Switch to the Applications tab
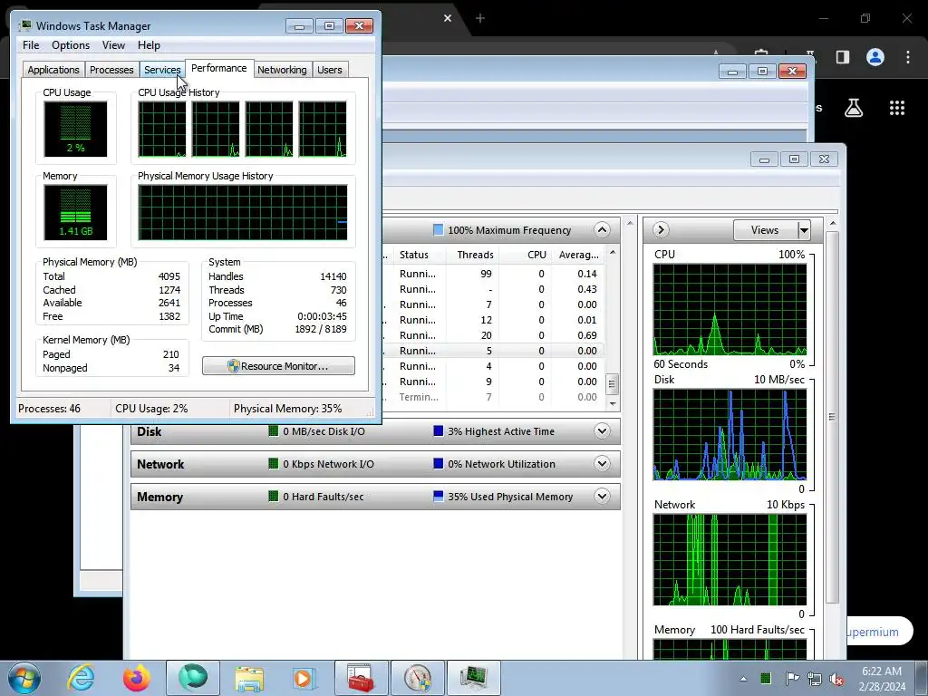This screenshot has height=696, width=928. pyautogui.click(x=53, y=70)
